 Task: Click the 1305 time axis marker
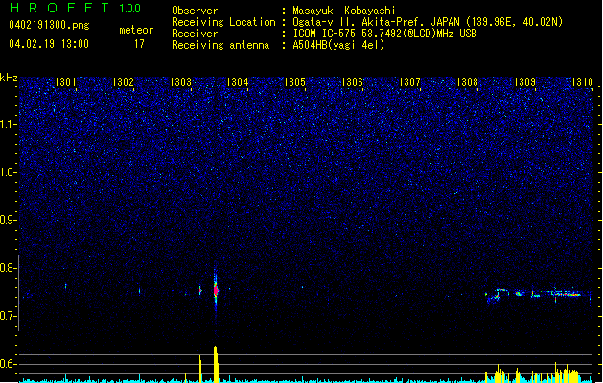pos(294,82)
